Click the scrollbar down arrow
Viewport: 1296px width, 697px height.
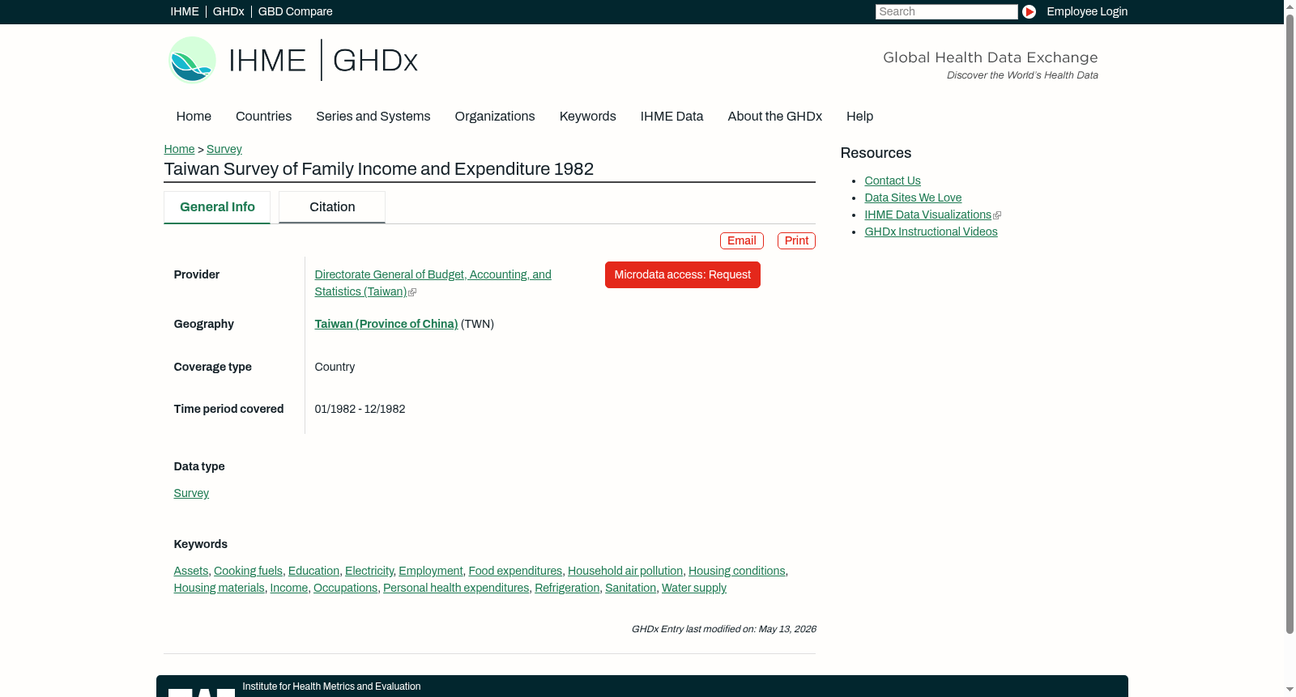pos(1290,690)
